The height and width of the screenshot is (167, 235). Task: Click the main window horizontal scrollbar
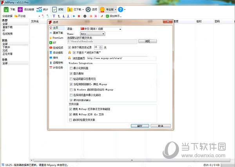click(132, 160)
